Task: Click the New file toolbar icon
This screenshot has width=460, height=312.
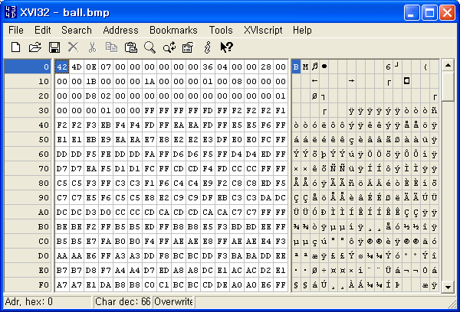Action: (x=15, y=47)
